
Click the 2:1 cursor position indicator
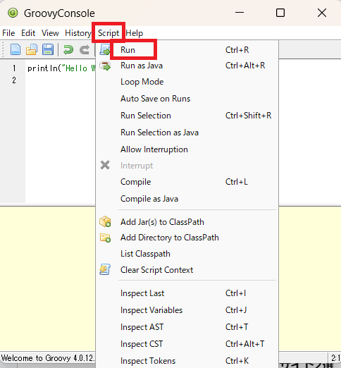(x=336, y=358)
